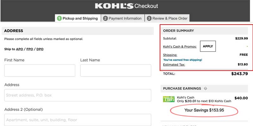
Task: Focus the First Name field
Action: click(40, 71)
